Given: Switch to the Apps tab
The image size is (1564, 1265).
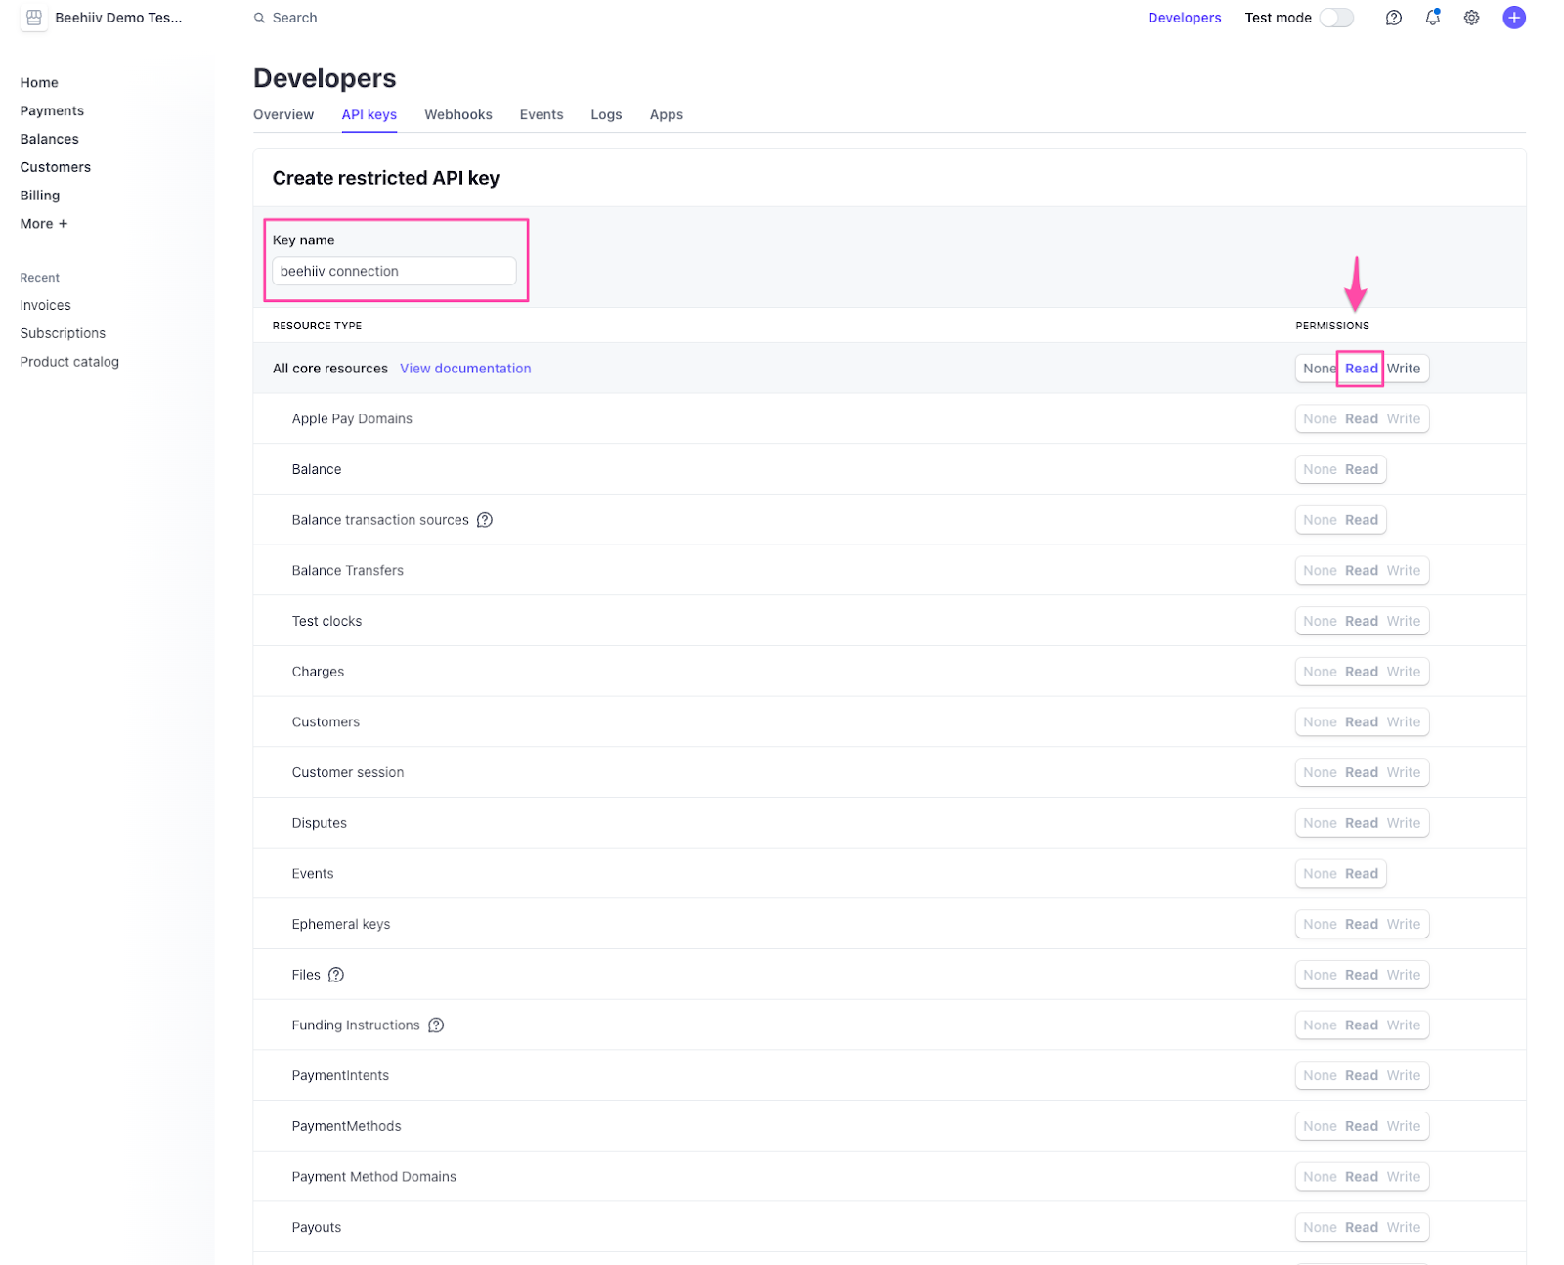Looking at the screenshot, I should [667, 114].
